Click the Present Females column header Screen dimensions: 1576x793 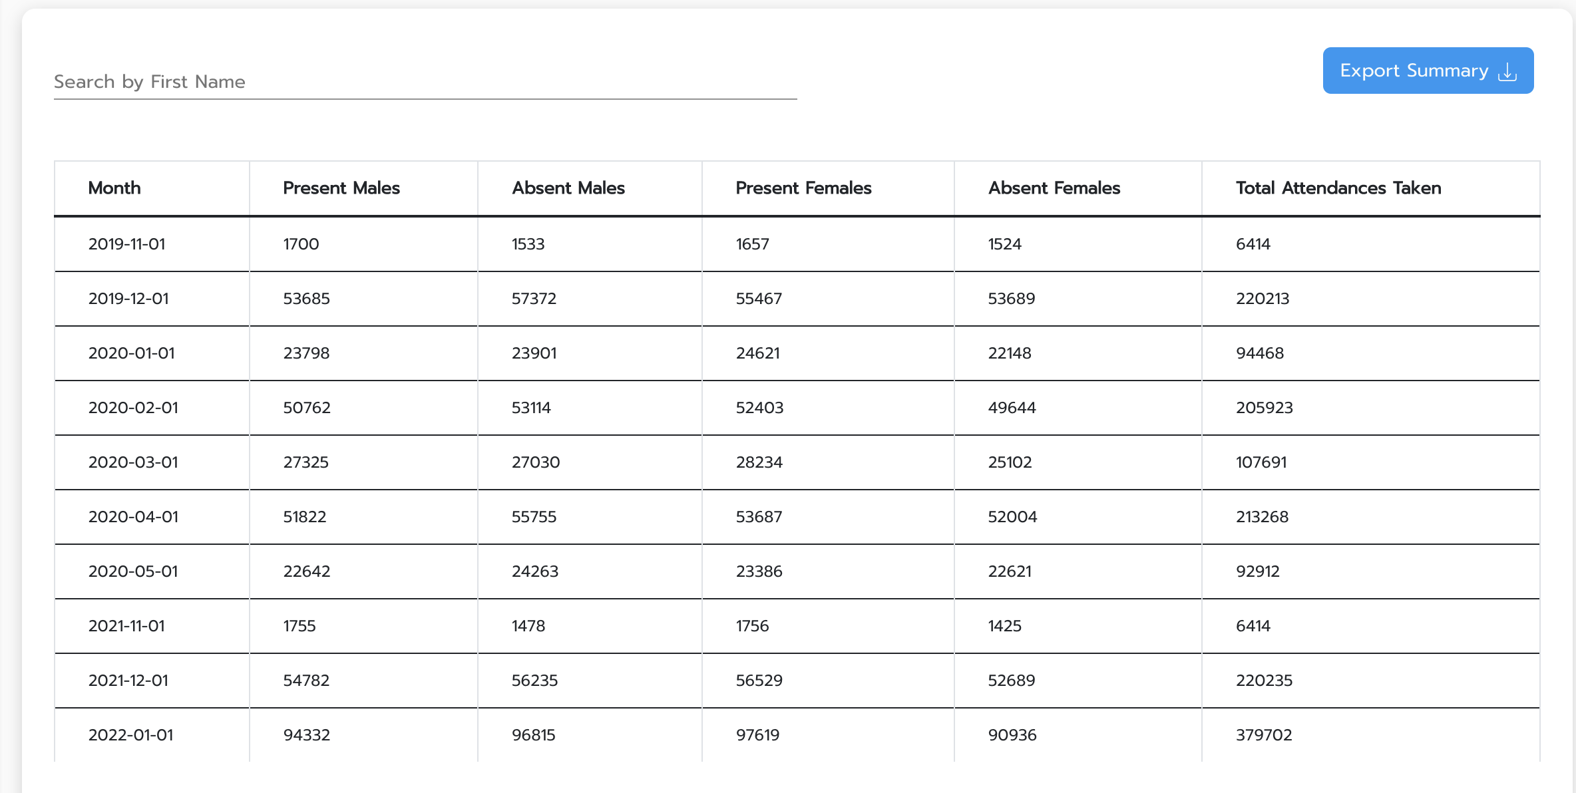[x=803, y=188]
